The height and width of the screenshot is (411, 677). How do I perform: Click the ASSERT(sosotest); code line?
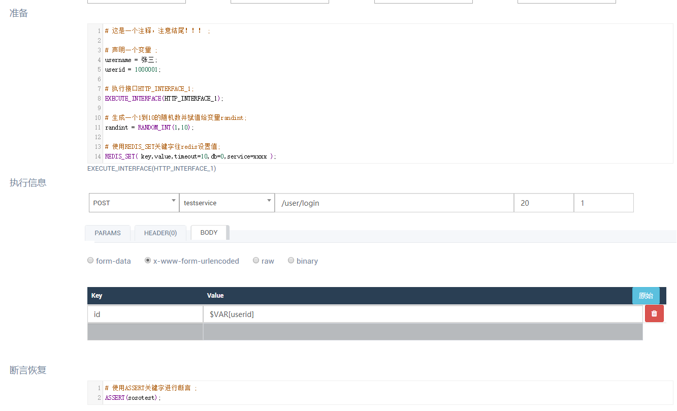tap(133, 398)
